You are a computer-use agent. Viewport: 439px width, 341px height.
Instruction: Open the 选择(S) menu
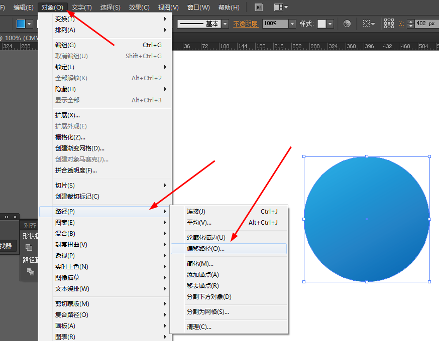point(111,7)
